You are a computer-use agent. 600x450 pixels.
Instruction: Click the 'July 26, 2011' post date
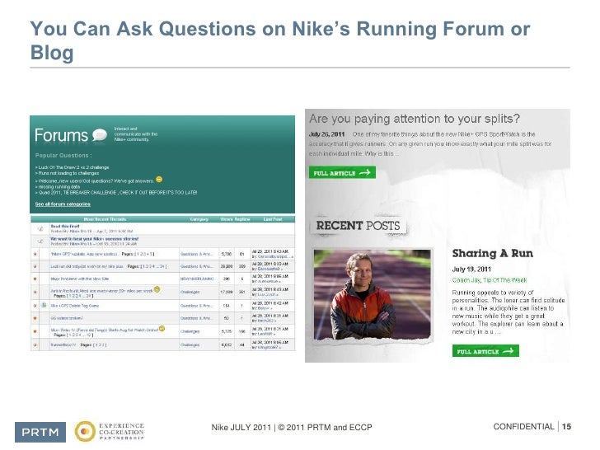(x=326, y=134)
